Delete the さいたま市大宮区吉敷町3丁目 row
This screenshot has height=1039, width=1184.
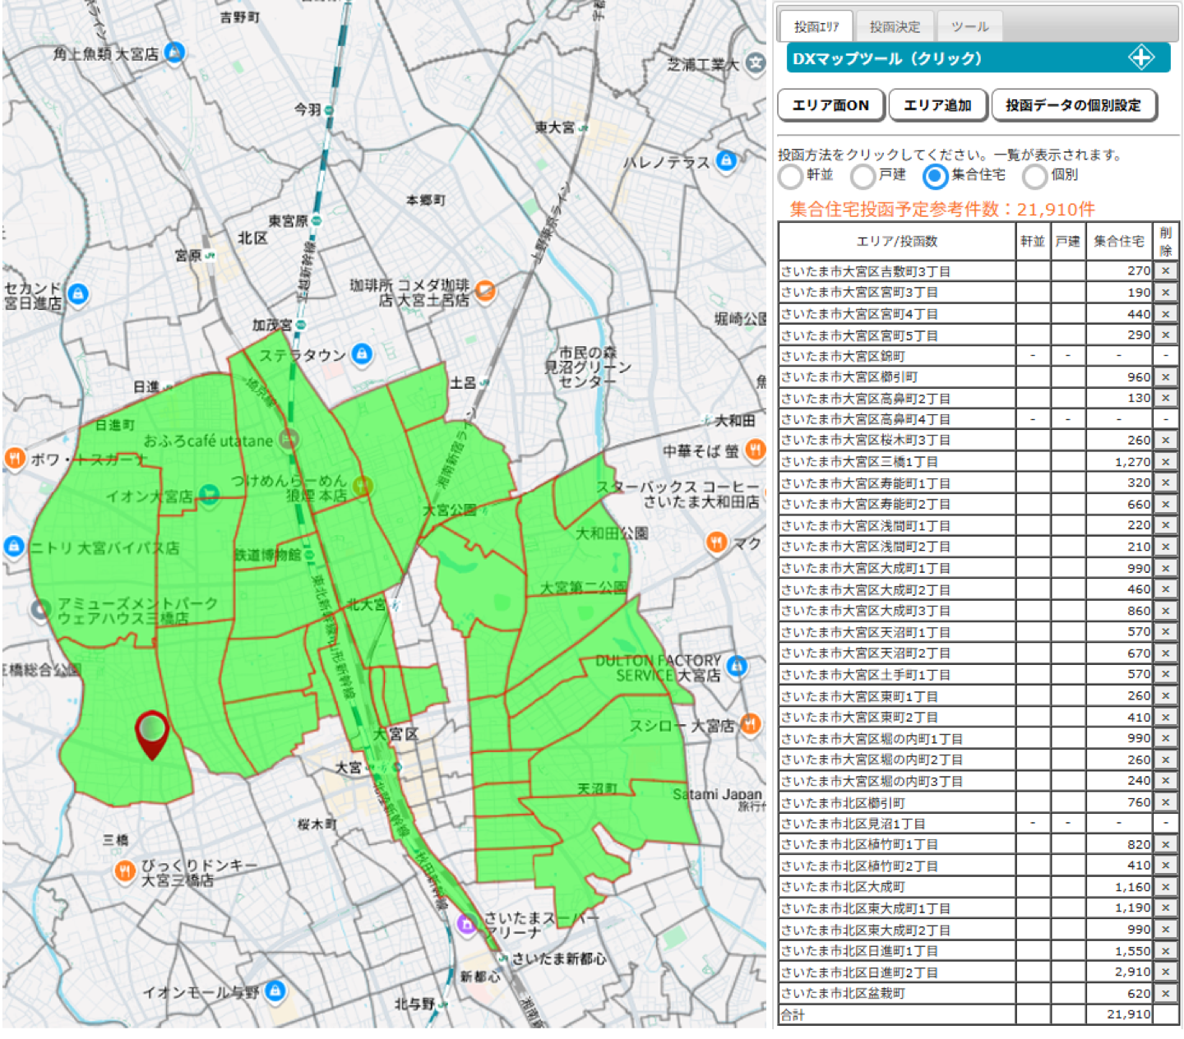1165,270
